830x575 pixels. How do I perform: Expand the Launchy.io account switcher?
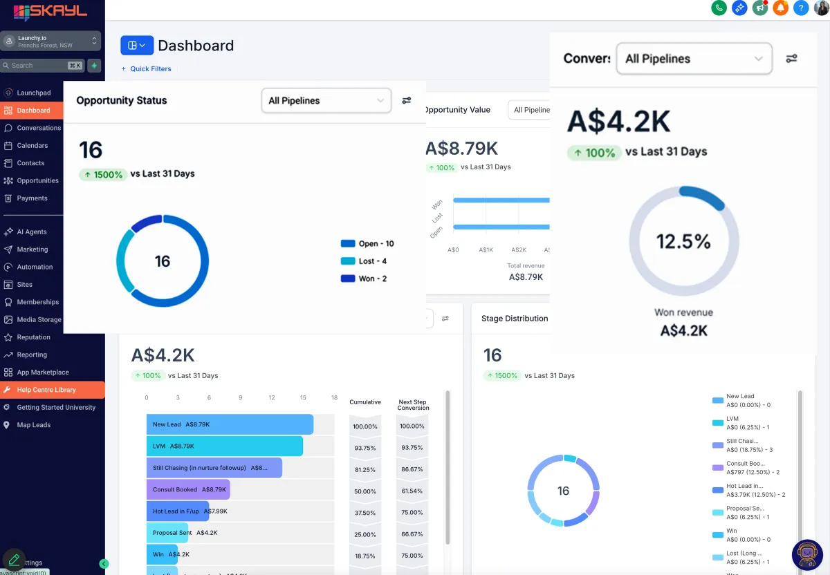51,41
